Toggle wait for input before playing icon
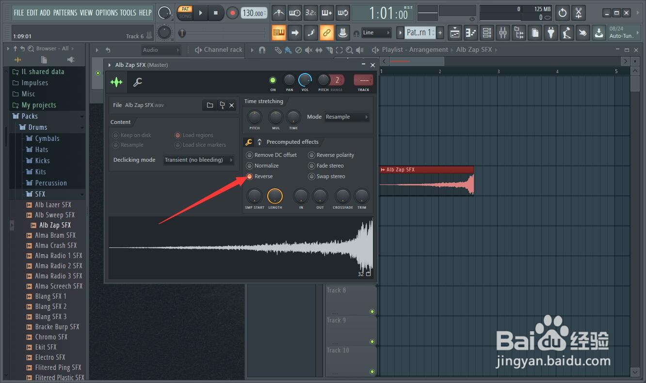 click(294, 13)
